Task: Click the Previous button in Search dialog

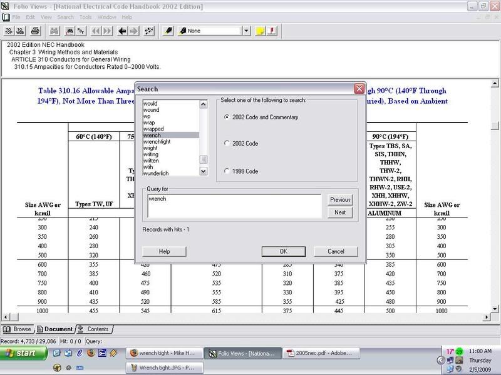Action: coord(340,199)
